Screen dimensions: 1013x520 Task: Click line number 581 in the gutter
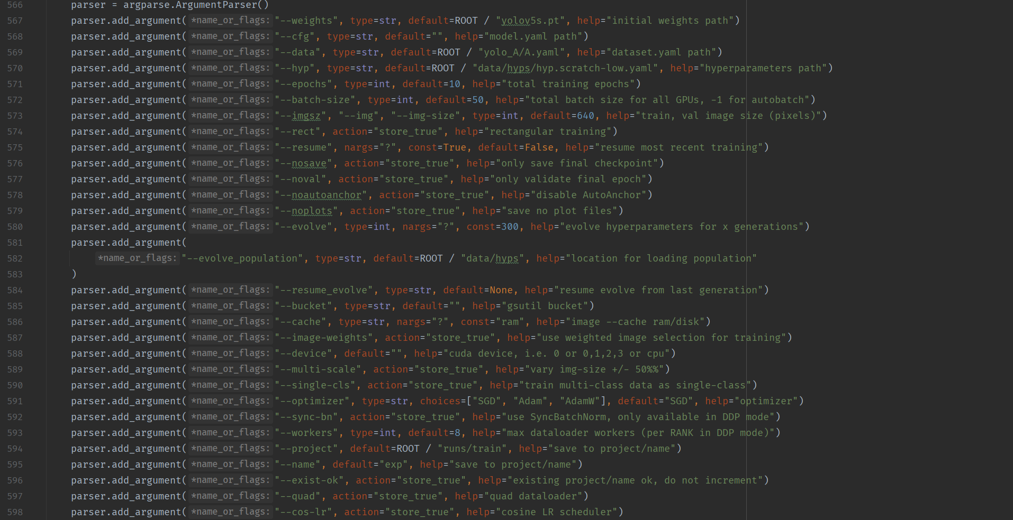[15, 243]
